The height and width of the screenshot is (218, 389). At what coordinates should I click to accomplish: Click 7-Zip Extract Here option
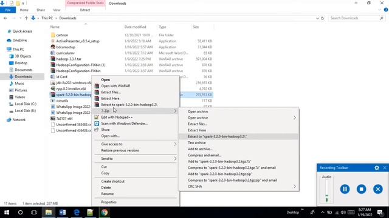238,130
